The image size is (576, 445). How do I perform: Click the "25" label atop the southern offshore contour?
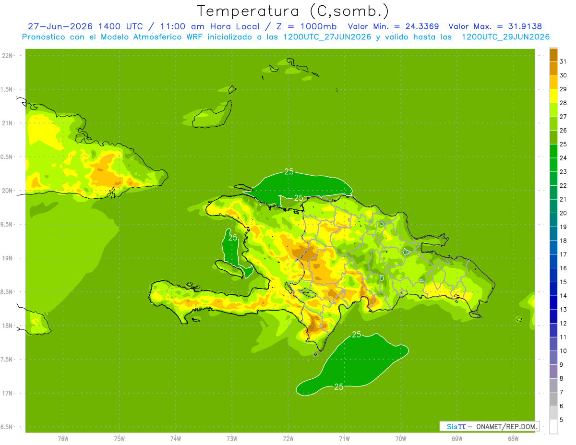356,335
